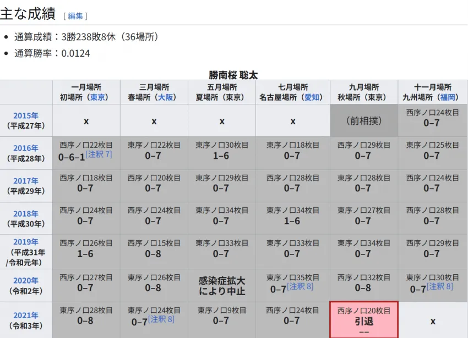Open the 2020年 year link

pyautogui.click(x=26, y=280)
